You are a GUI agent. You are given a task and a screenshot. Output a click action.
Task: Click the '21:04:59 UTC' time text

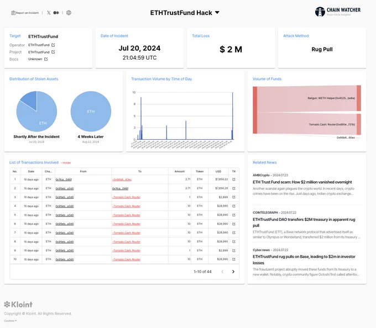(139, 57)
